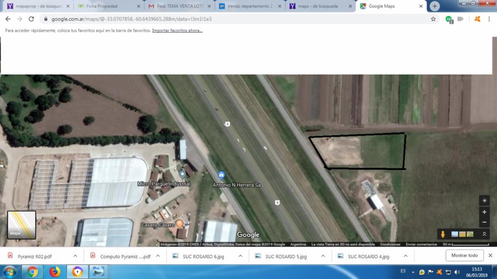This screenshot has height=279, width=497.
Task: Close the downloads bar
Action: point(490,255)
